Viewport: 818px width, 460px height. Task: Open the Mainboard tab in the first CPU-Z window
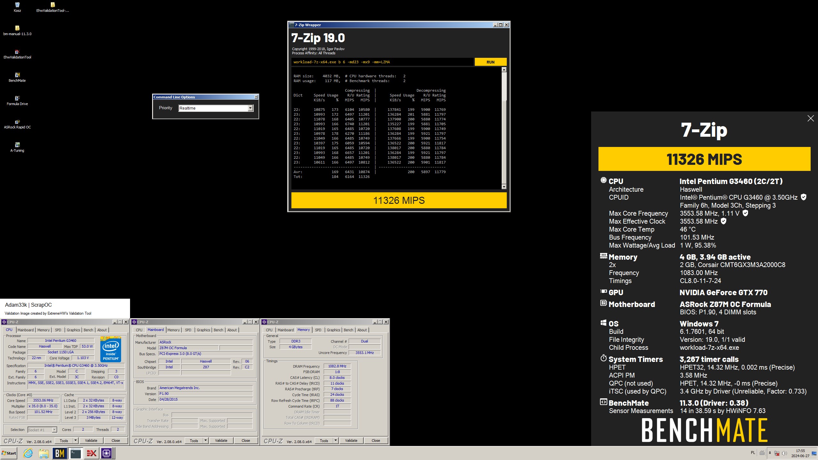[x=26, y=330]
